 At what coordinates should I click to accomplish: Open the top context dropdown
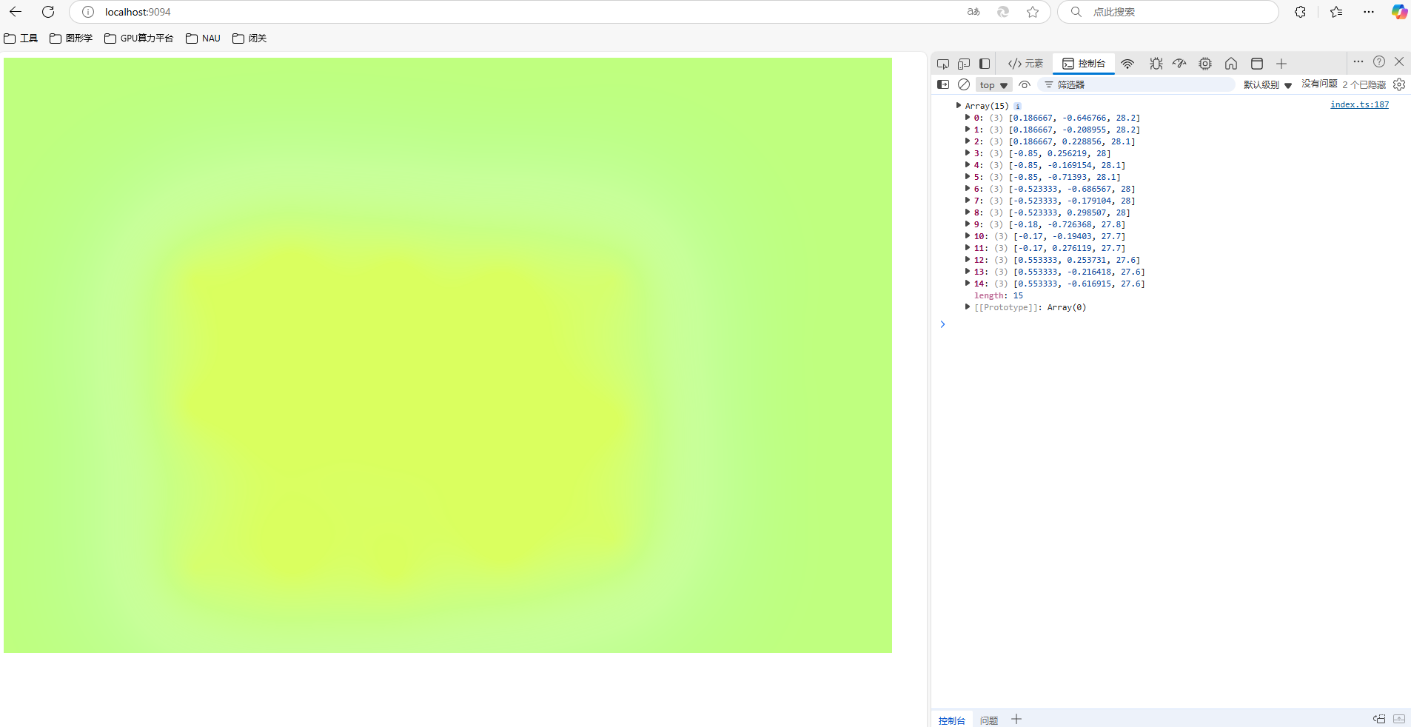[x=993, y=85]
